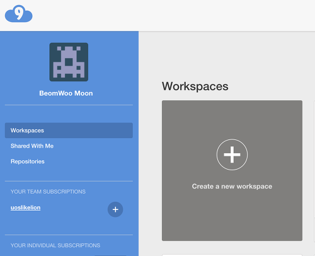Add a team subscription with plus button
Screen dimensions: 315x256
pos(115,209)
